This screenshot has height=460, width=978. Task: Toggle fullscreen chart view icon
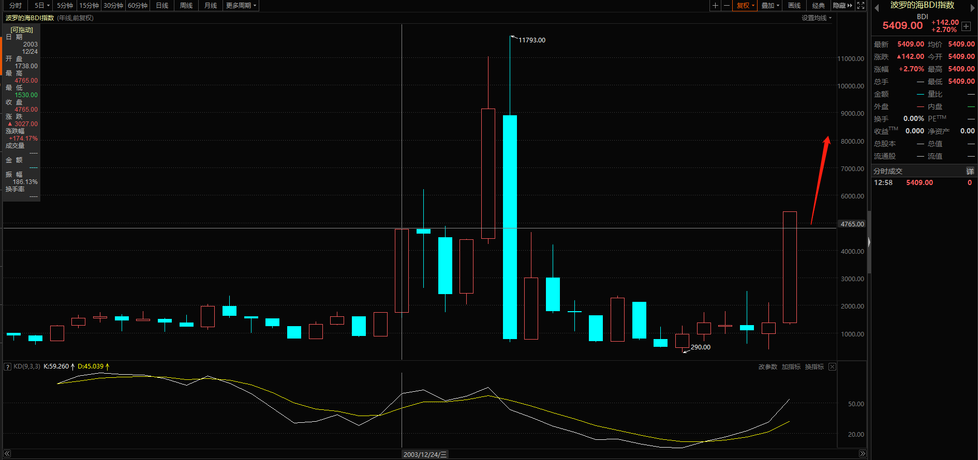(861, 6)
